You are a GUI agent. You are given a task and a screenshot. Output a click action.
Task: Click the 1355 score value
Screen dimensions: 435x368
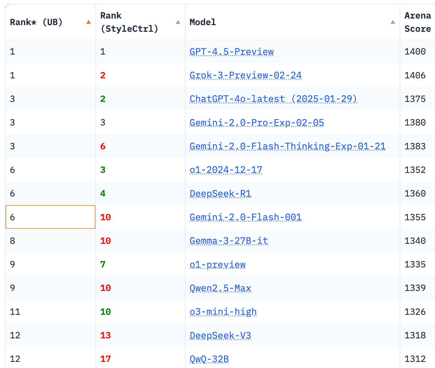click(x=415, y=217)
